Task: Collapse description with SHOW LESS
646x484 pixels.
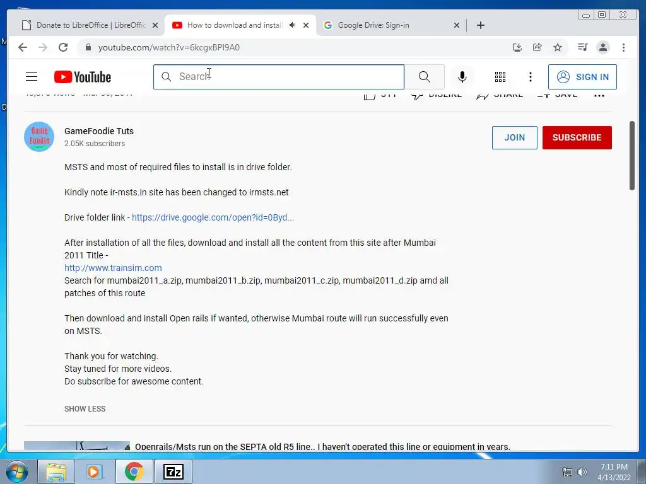Action: point(85,408)
